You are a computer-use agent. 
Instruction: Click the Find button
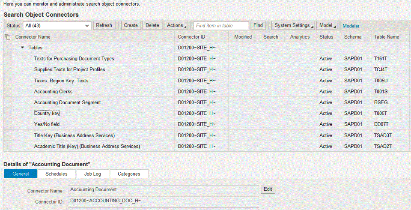point(258,25)
